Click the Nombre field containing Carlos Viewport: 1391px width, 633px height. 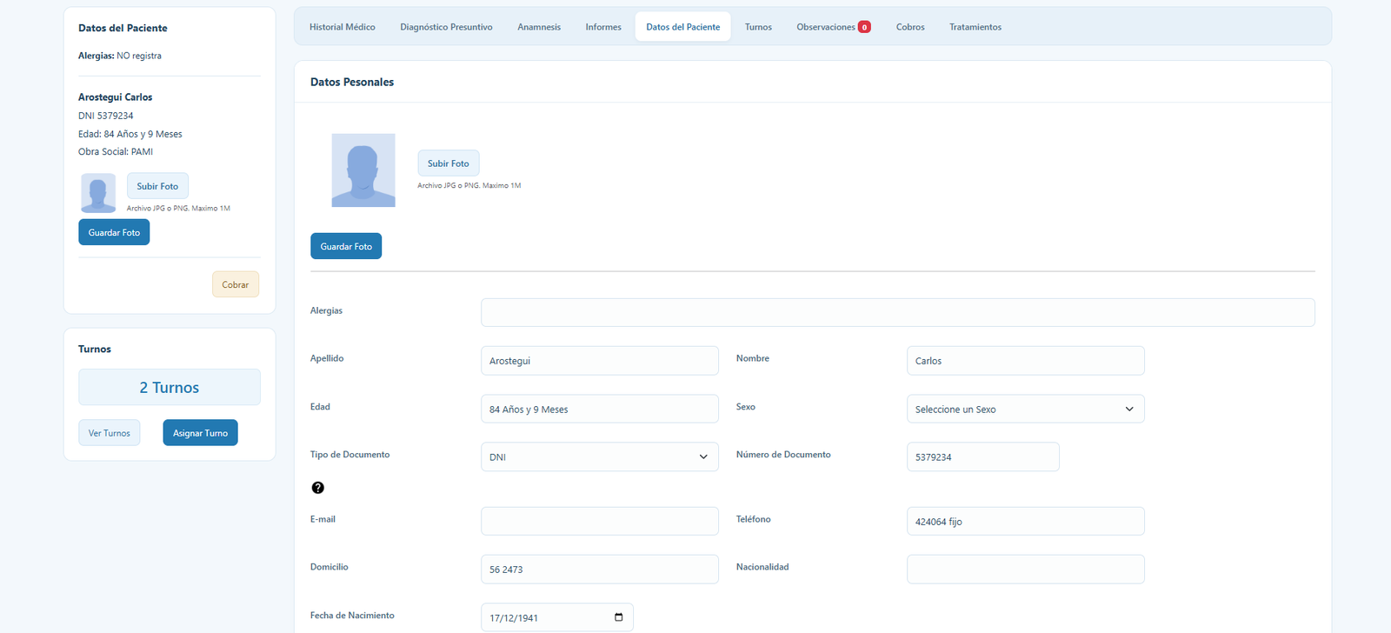[1025, 361]
